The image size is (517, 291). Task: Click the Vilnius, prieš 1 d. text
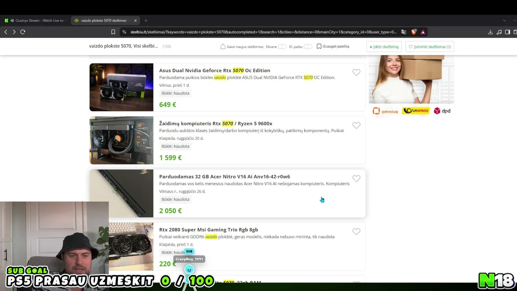(x=174, y=85)
